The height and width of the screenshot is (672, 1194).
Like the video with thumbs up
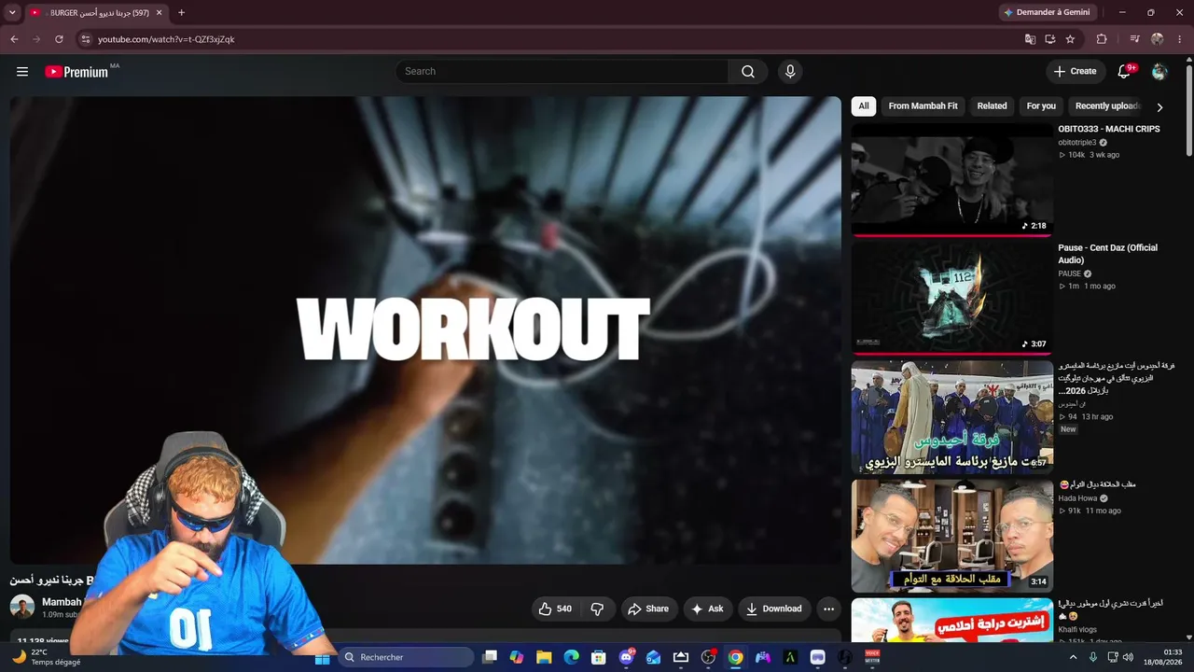coord(555,609)
